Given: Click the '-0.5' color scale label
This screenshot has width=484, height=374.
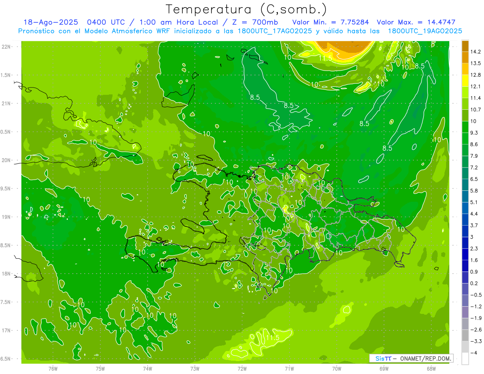Looking at the screenshot, I should point(476,295).
